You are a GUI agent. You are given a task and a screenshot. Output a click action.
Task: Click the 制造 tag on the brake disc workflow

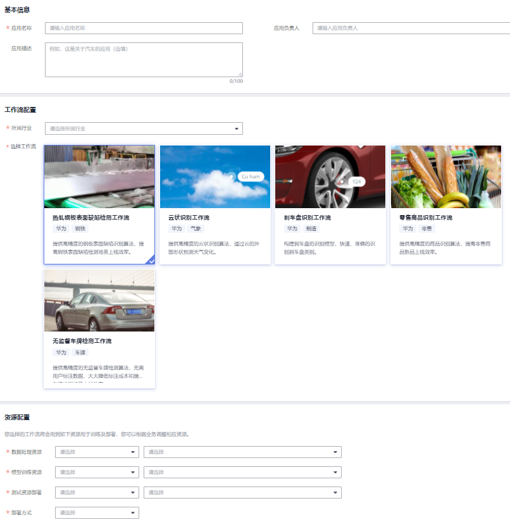pyautogui.click(x=311, y=228)
